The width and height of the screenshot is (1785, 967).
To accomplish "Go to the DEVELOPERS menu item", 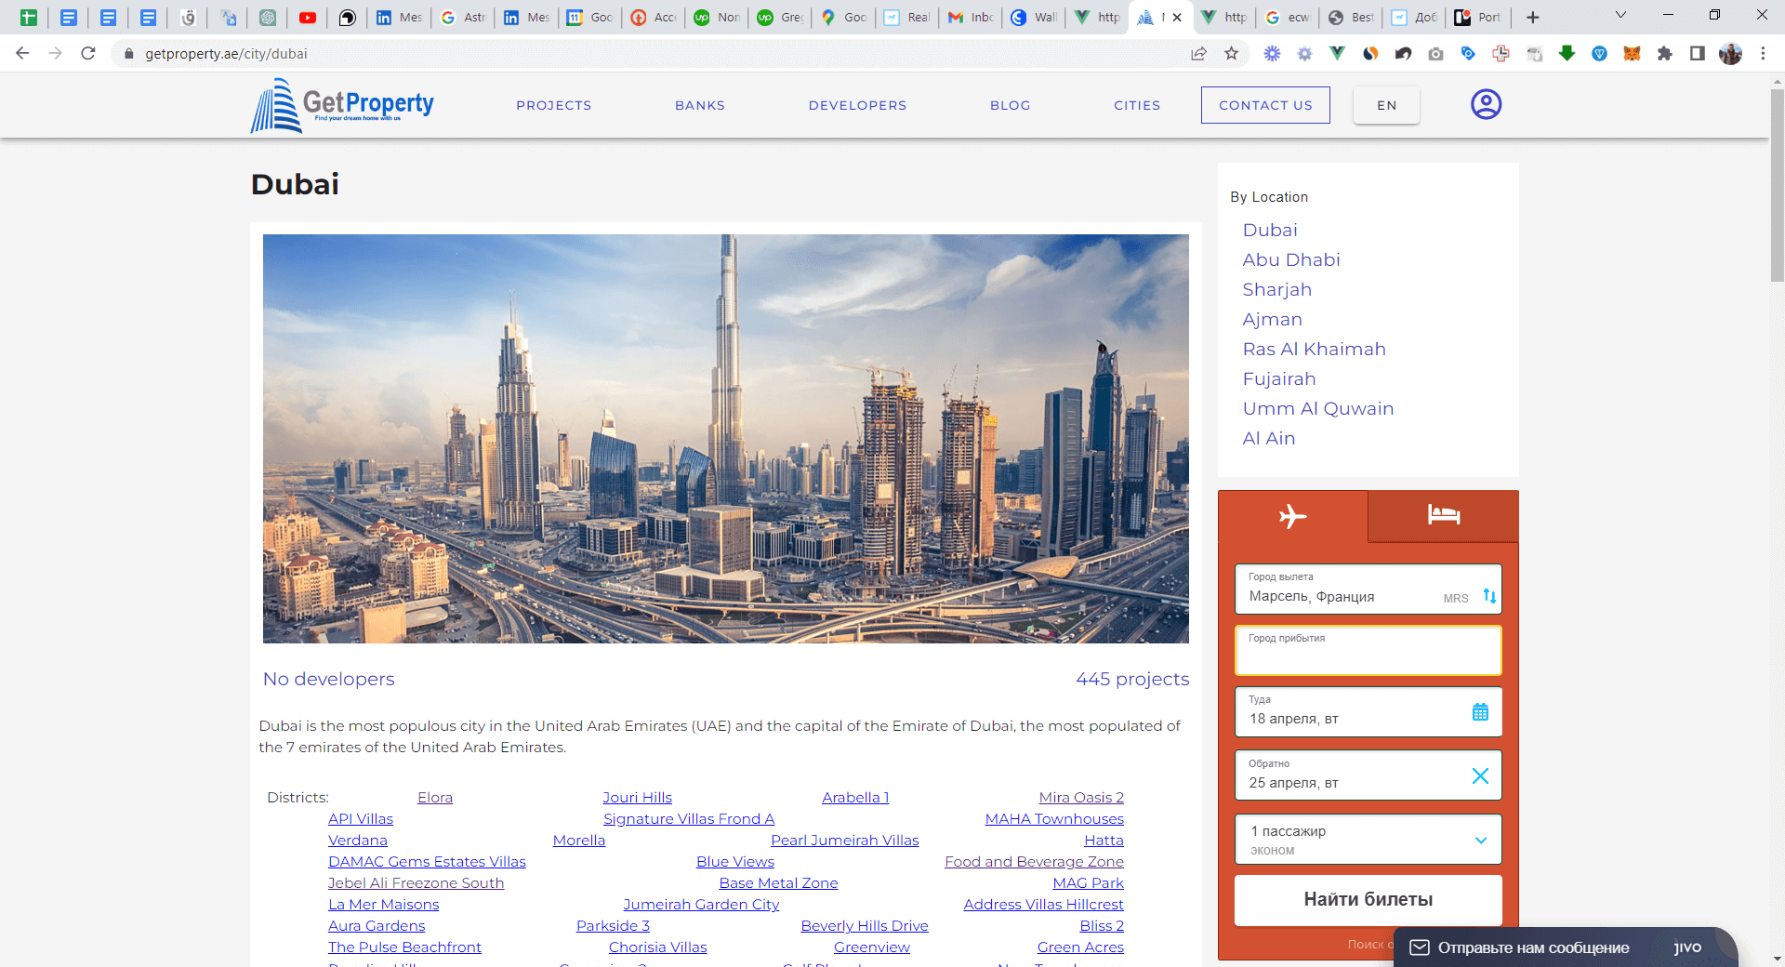I will 857,105.
